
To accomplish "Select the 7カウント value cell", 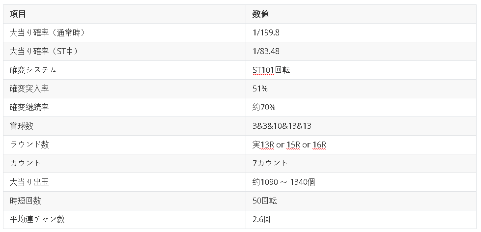I will pos(270,163).
